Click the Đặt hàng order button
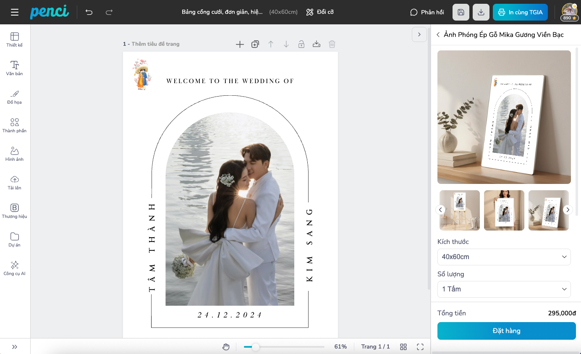The image size is (581, 354). 506,331
